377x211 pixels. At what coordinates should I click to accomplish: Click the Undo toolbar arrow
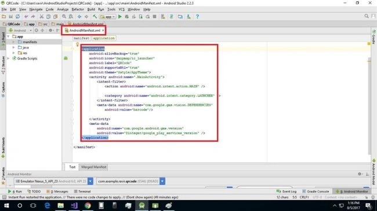pos(26,17)
